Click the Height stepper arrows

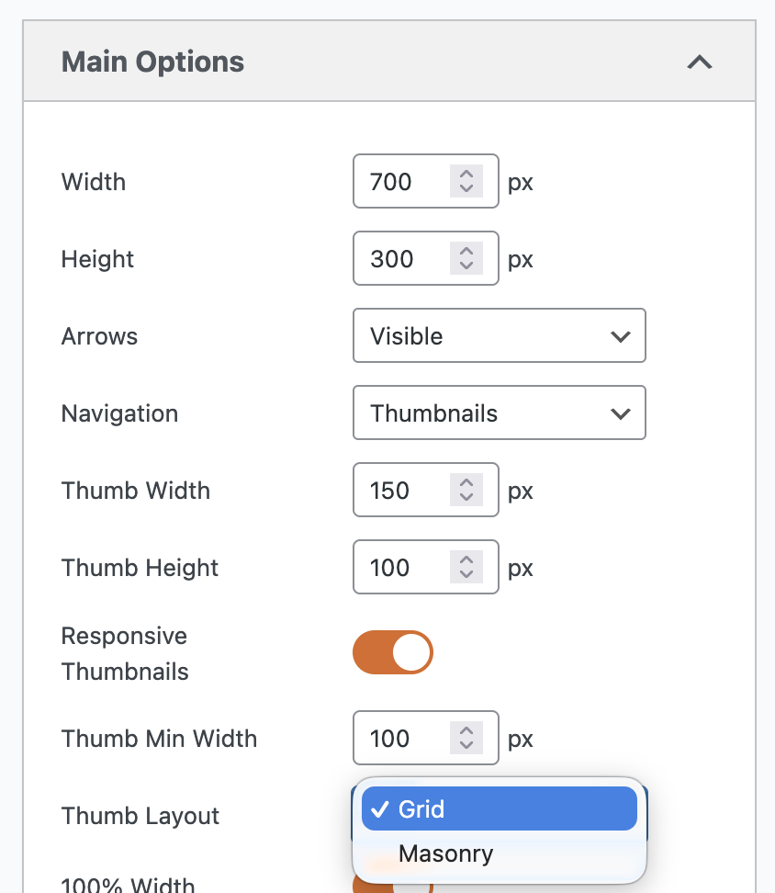pos(466,259)
